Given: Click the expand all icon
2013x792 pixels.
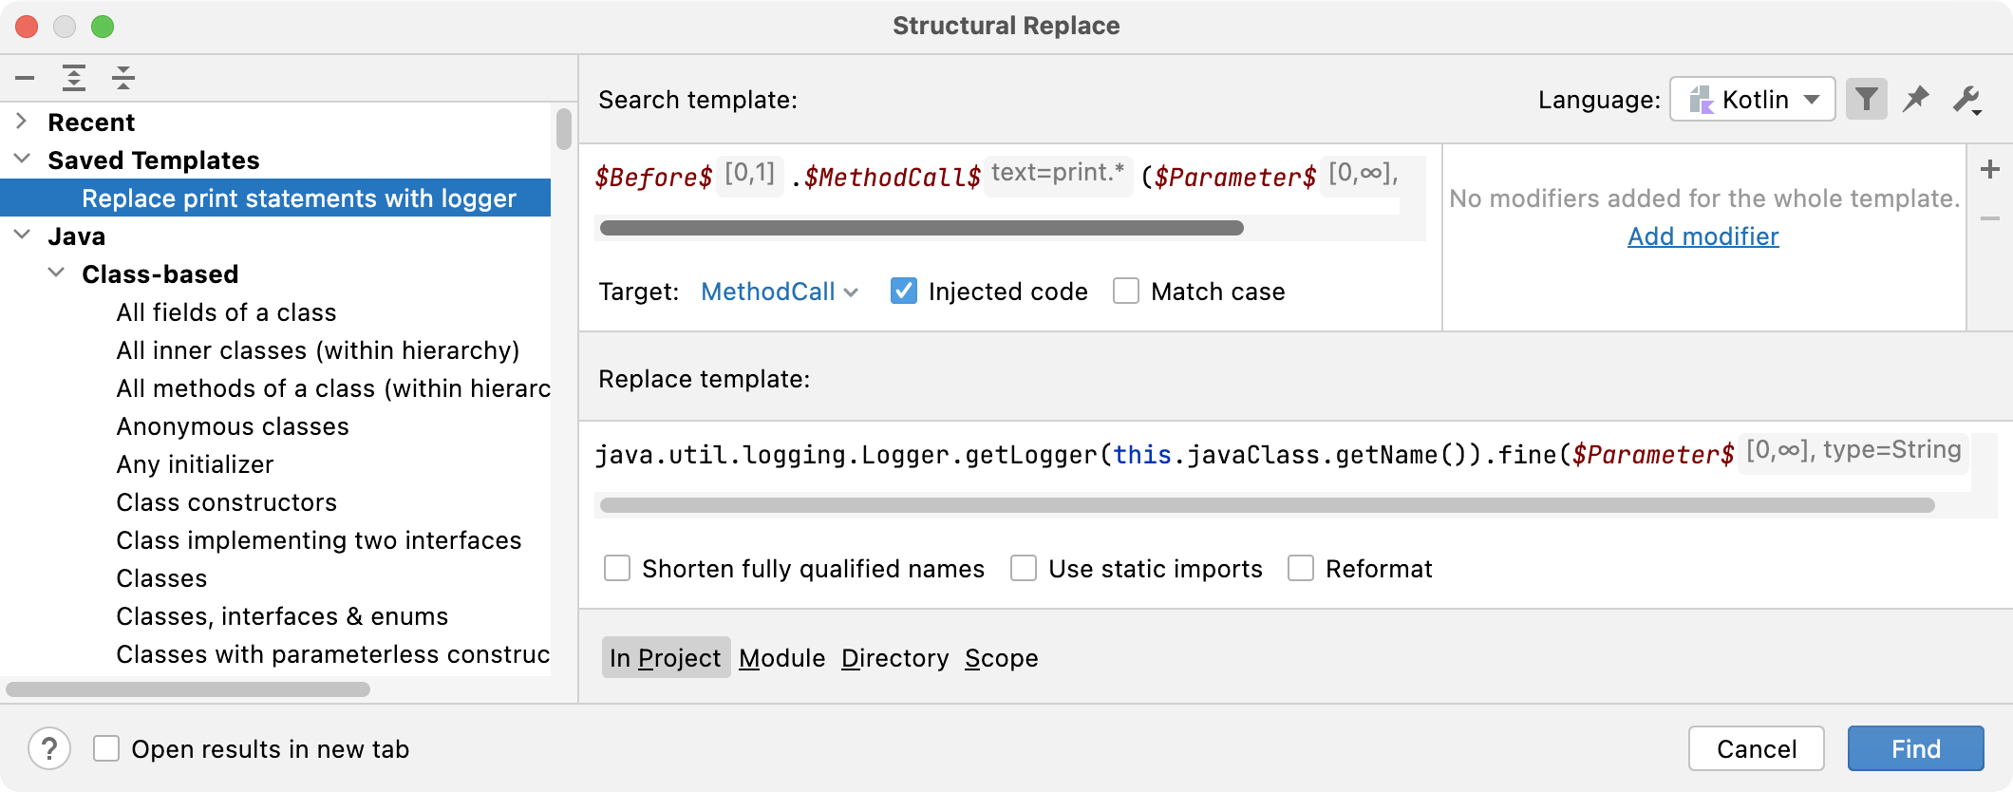Looking at the screenshot, I should (74, 78).
